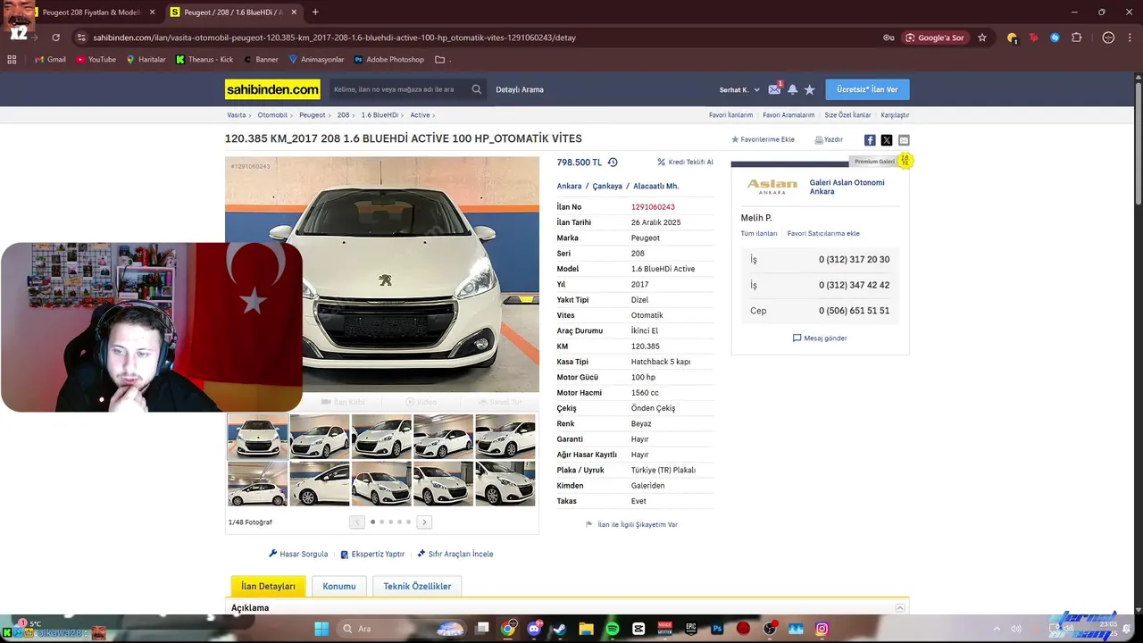This screenshot has width=1143, height=643.
Task: Go to next photo thumbnails page
Action: point(424,522)
